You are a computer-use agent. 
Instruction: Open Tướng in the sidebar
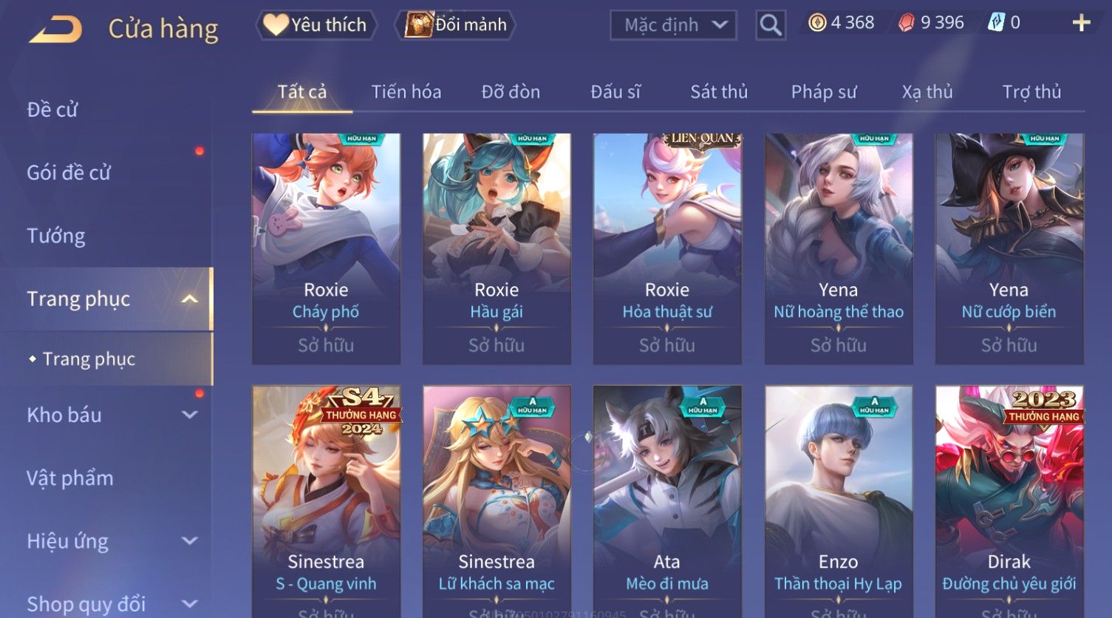tap(56, 236)
